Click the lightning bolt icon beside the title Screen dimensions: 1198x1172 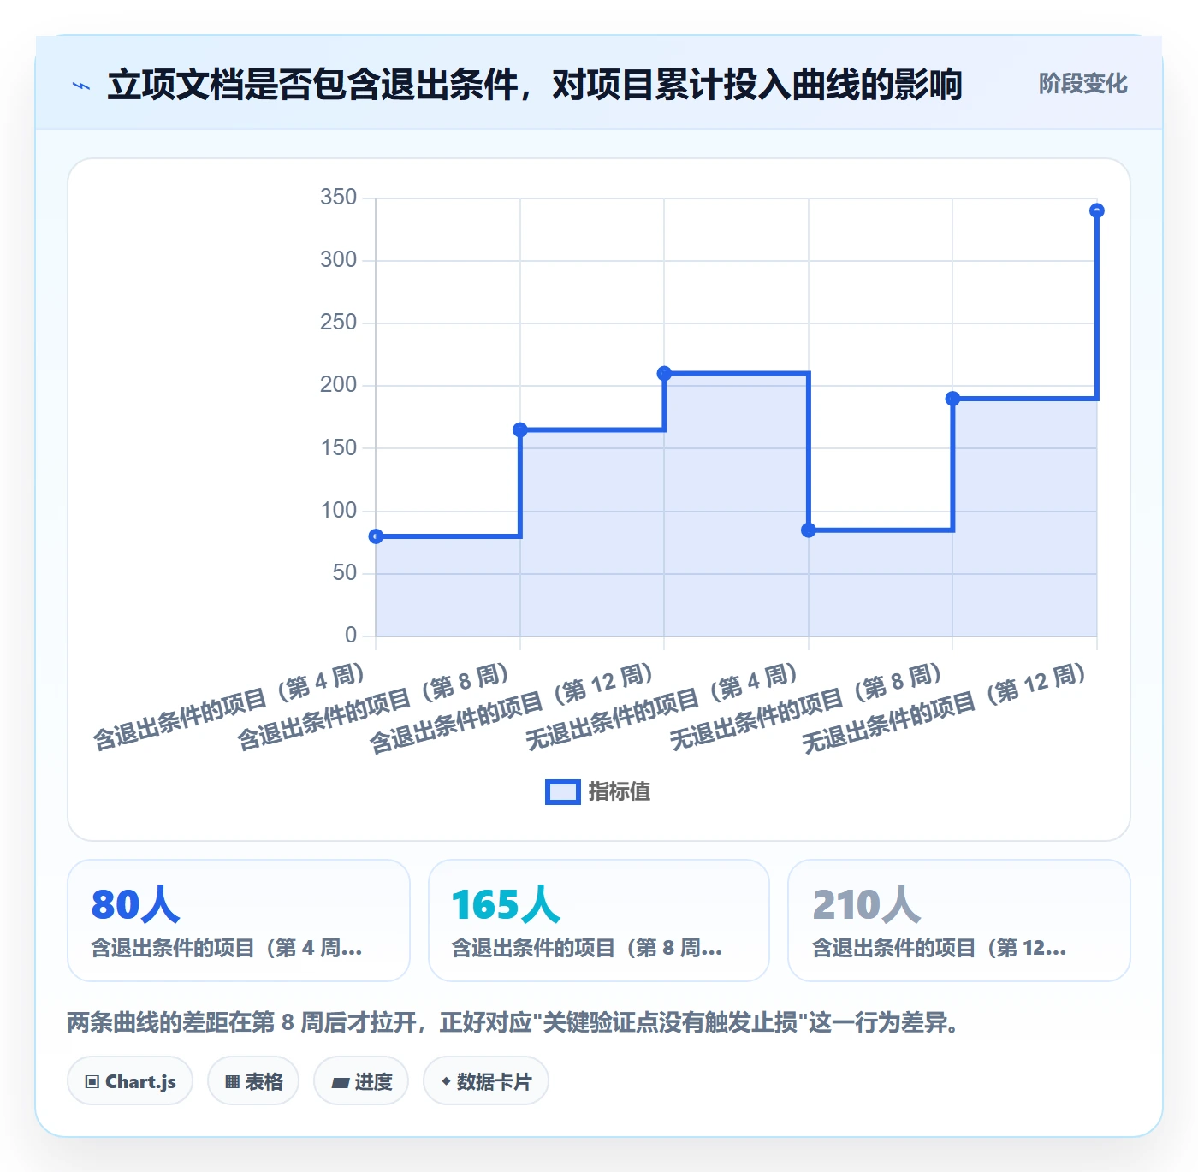(81, 86)
